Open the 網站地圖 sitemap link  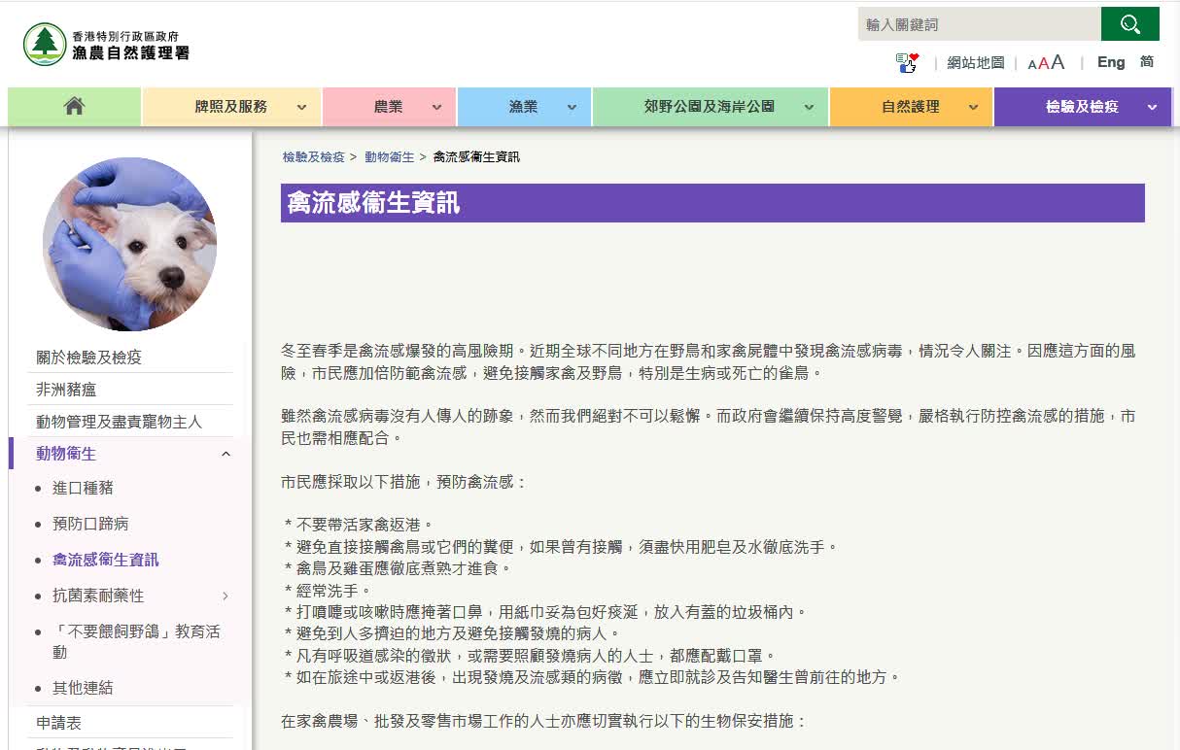(975, 63)
